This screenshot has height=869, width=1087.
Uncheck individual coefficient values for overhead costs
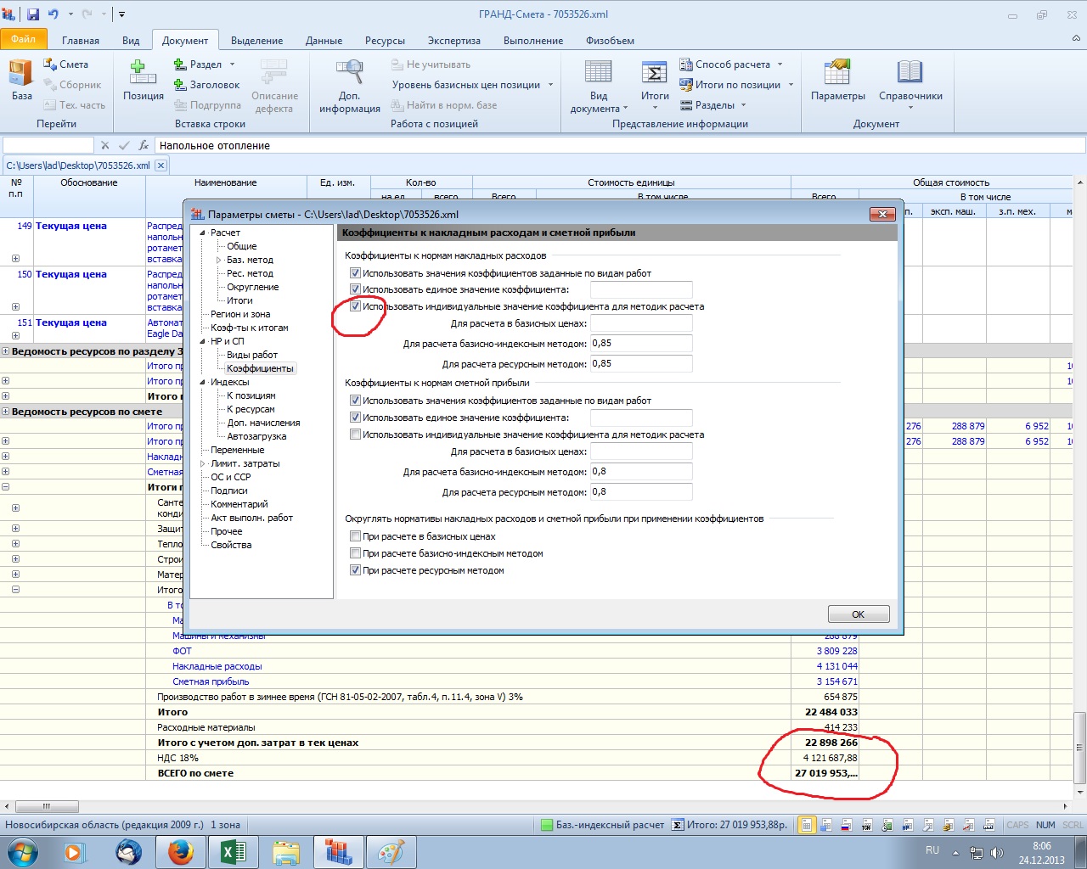(x=355, y=306)
